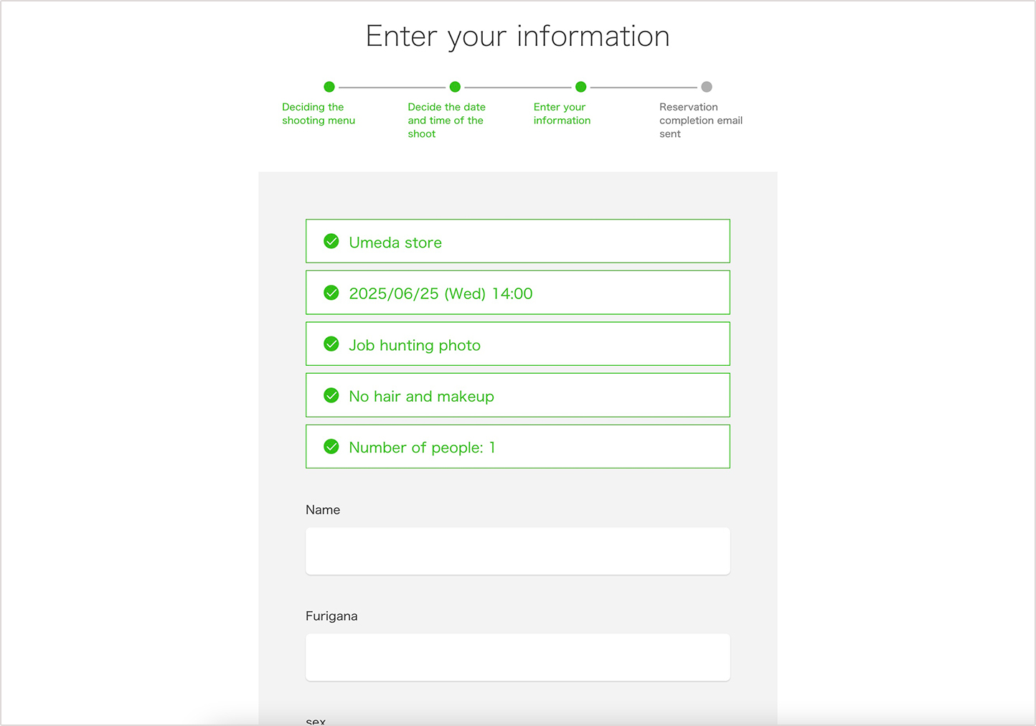Screen dimensions: 1036x726
Task: Open the Number of people: 1 selector
Action: [x=517, y=446]
